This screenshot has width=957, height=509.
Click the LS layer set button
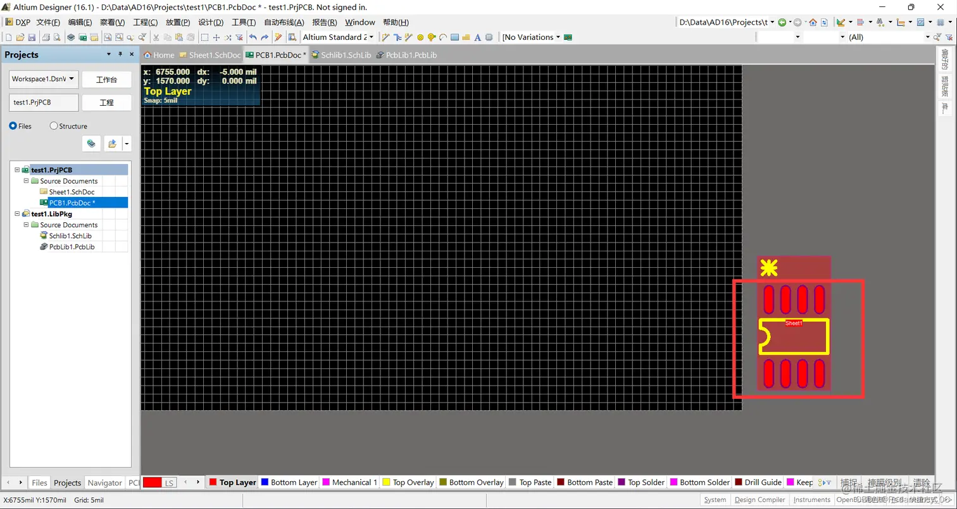169,482
